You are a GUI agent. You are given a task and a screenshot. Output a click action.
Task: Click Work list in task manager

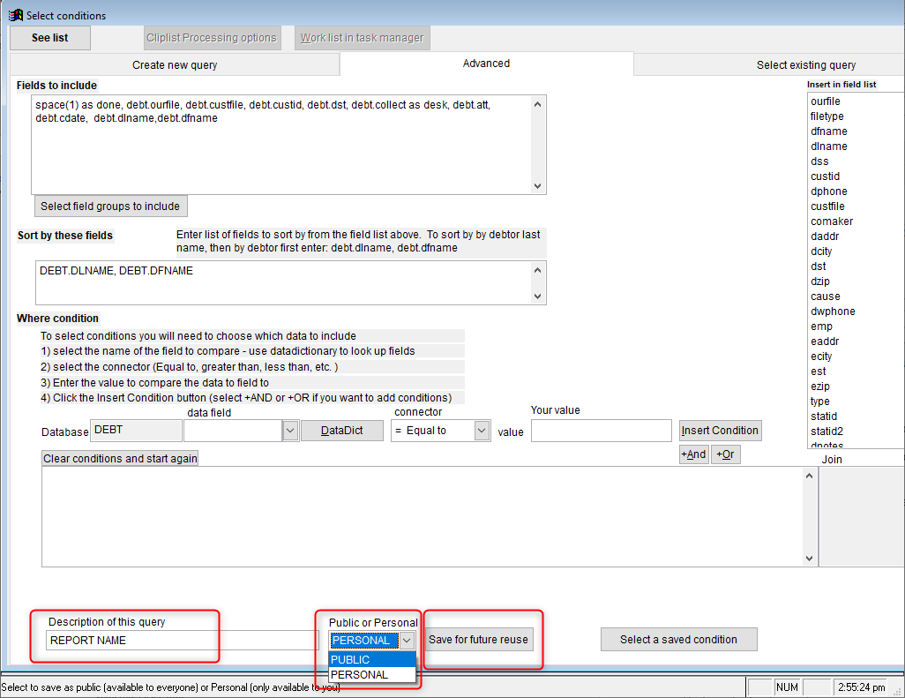(x=362, y=38)
